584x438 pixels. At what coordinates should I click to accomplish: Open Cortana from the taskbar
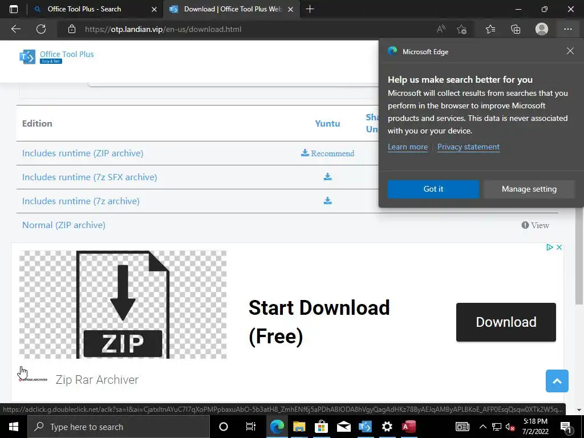224,427
